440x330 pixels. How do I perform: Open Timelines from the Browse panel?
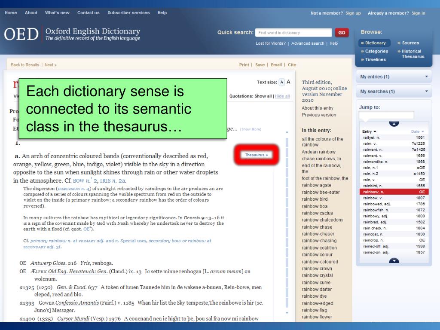pyautogui.click(x=376, y=59)
